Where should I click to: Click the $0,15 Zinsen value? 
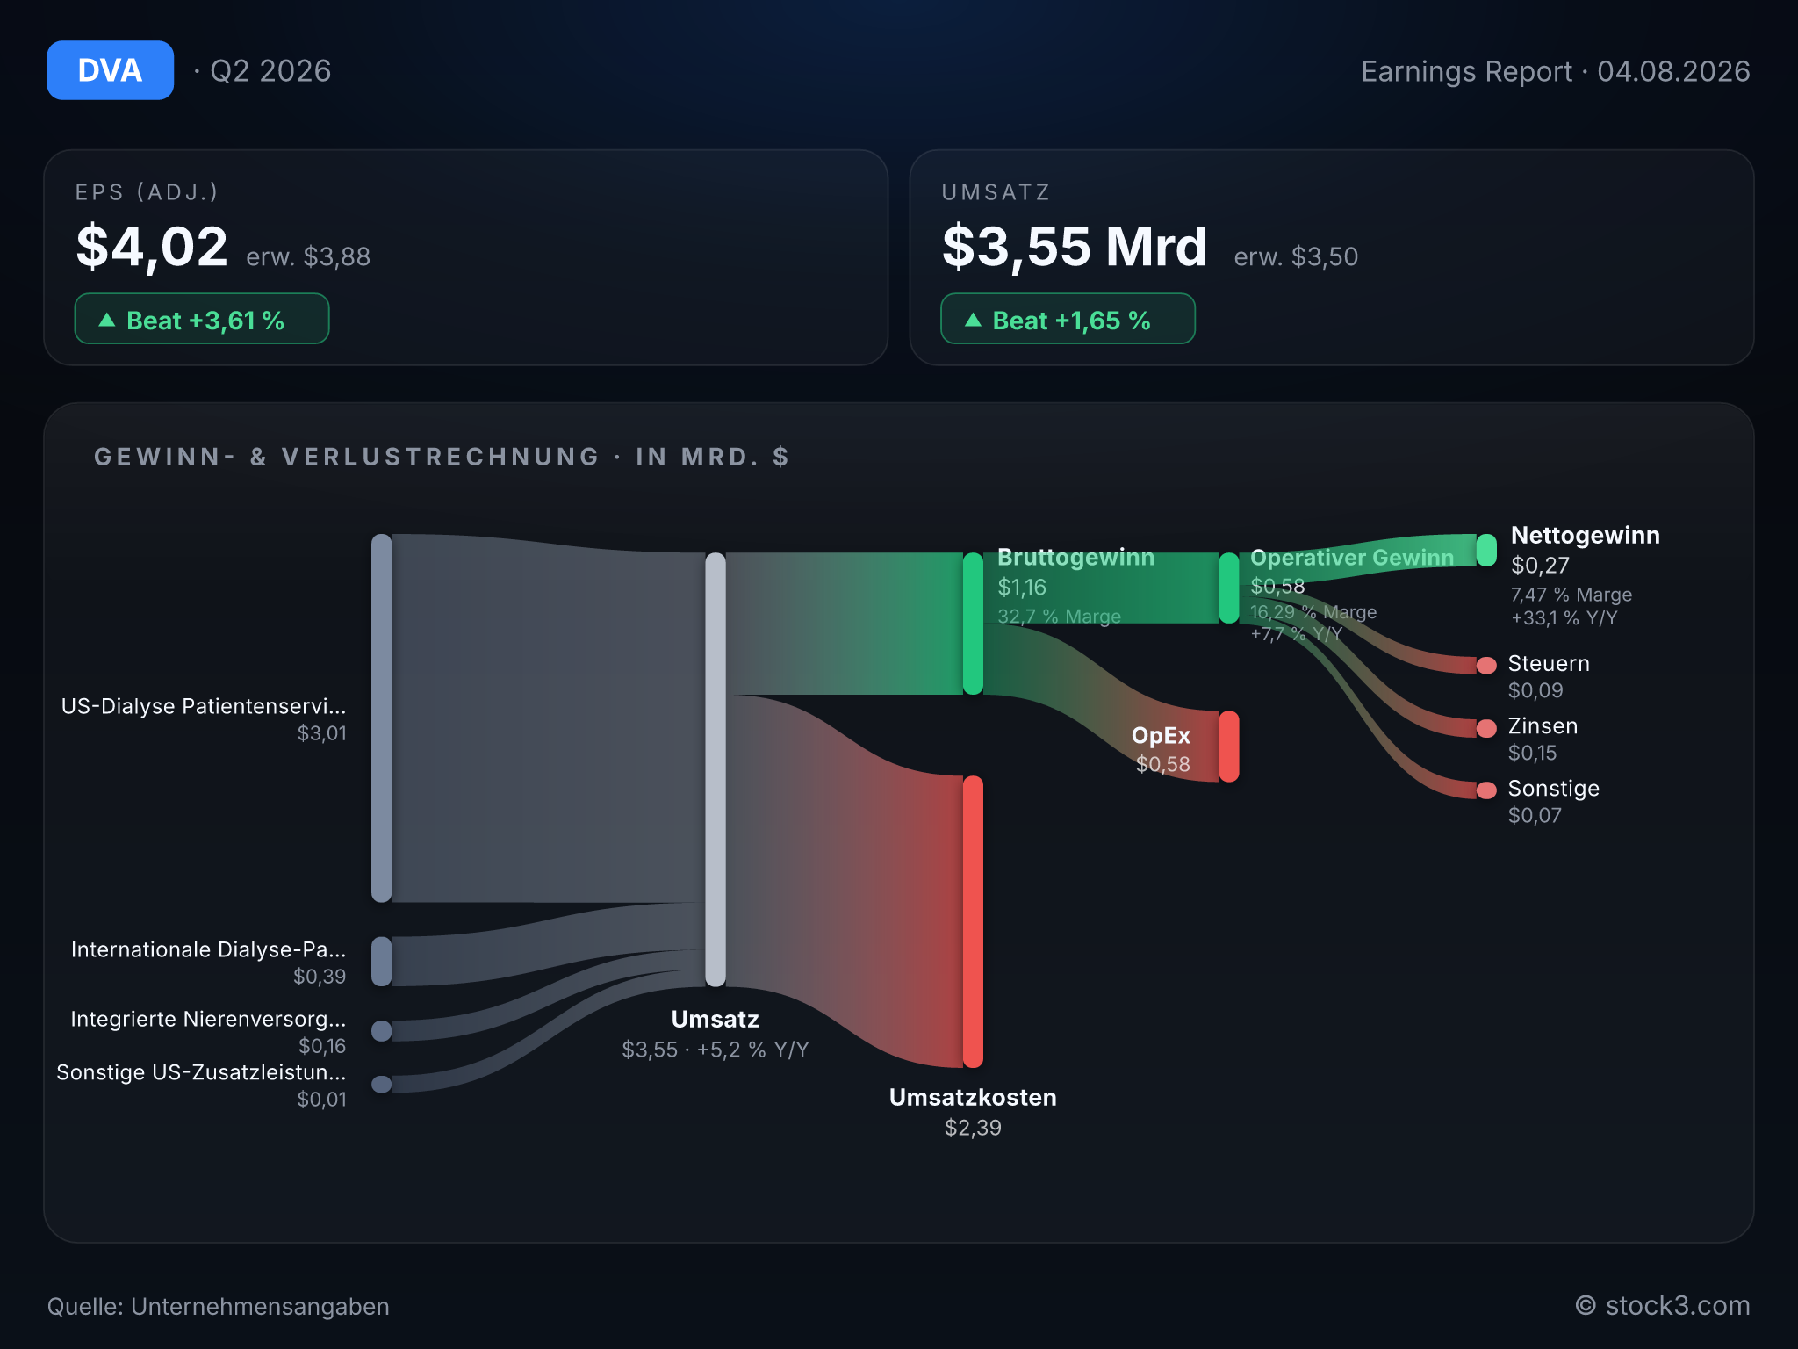click(x=1533, y=753)
